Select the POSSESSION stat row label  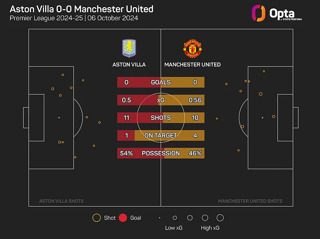[x=161, y=153]
